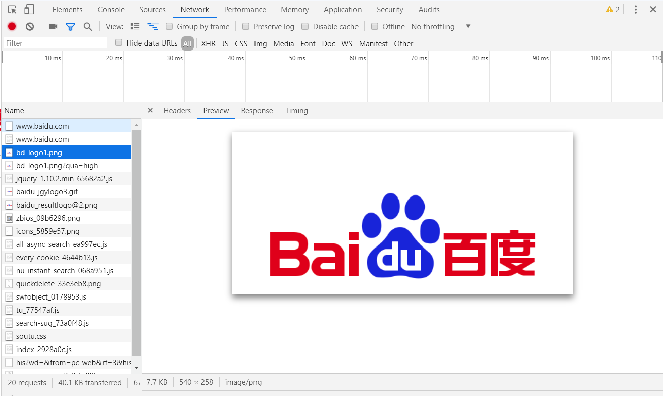Click icon beside soutu.css

coord(9,336)
